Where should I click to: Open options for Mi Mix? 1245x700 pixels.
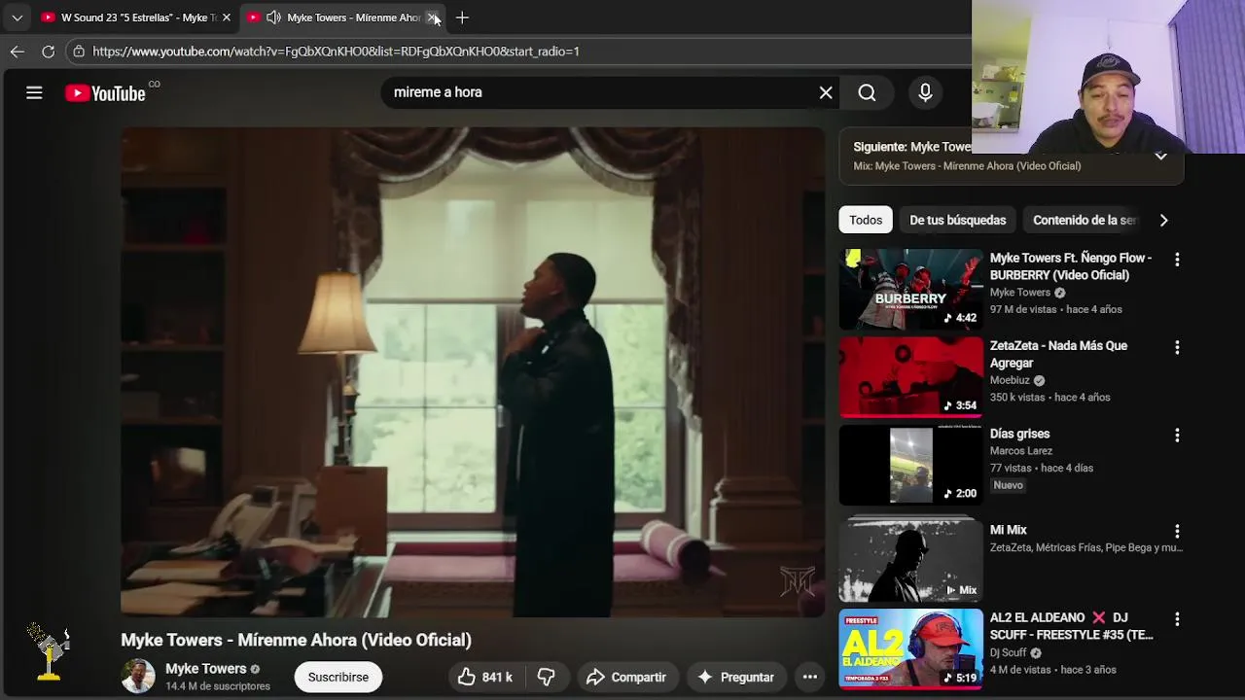click(x=1177, y=531)
